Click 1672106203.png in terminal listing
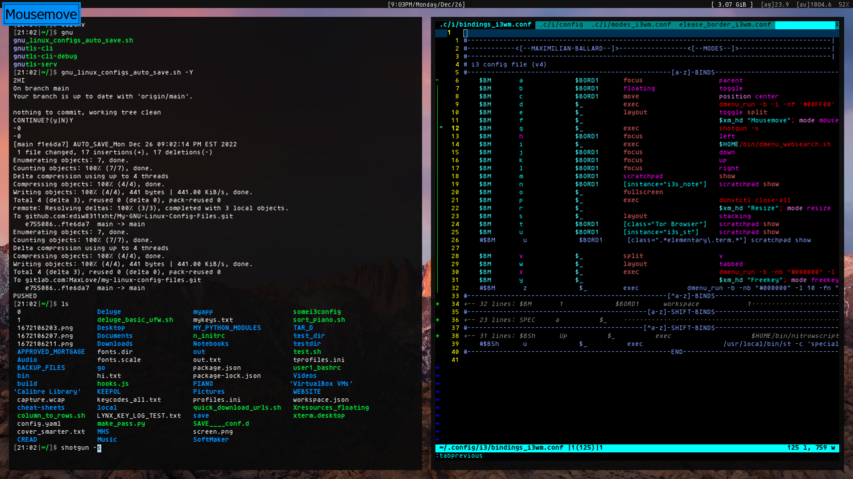Screen dimensions: 853x479 tap(45, 328)
